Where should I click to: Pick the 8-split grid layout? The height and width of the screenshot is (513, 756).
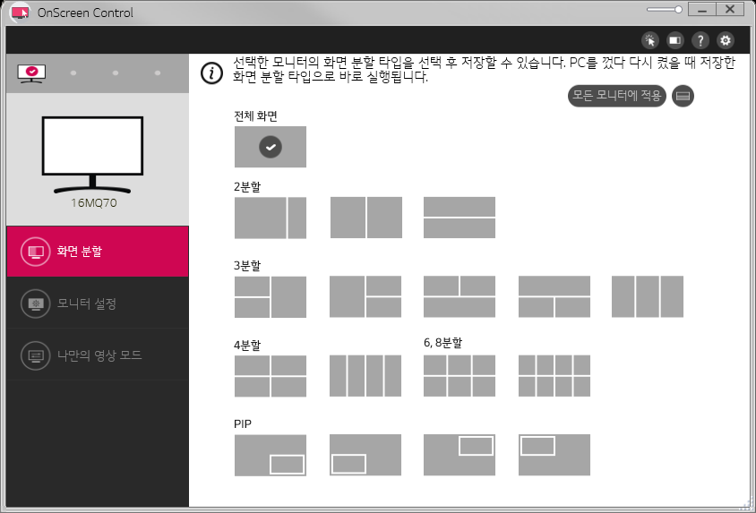pos(554,376)
